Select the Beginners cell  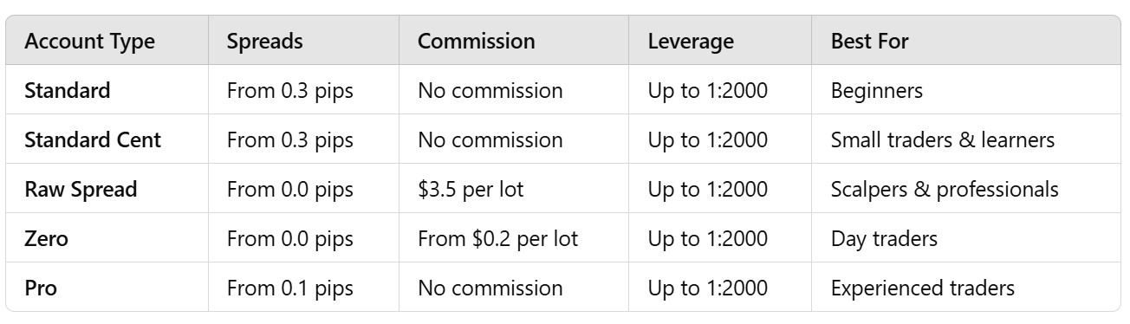[x=876, y=90]
